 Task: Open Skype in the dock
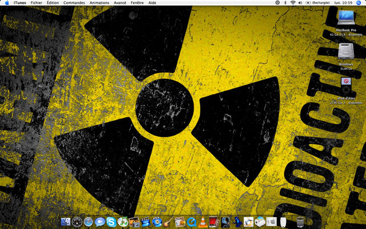pos(111,222)
